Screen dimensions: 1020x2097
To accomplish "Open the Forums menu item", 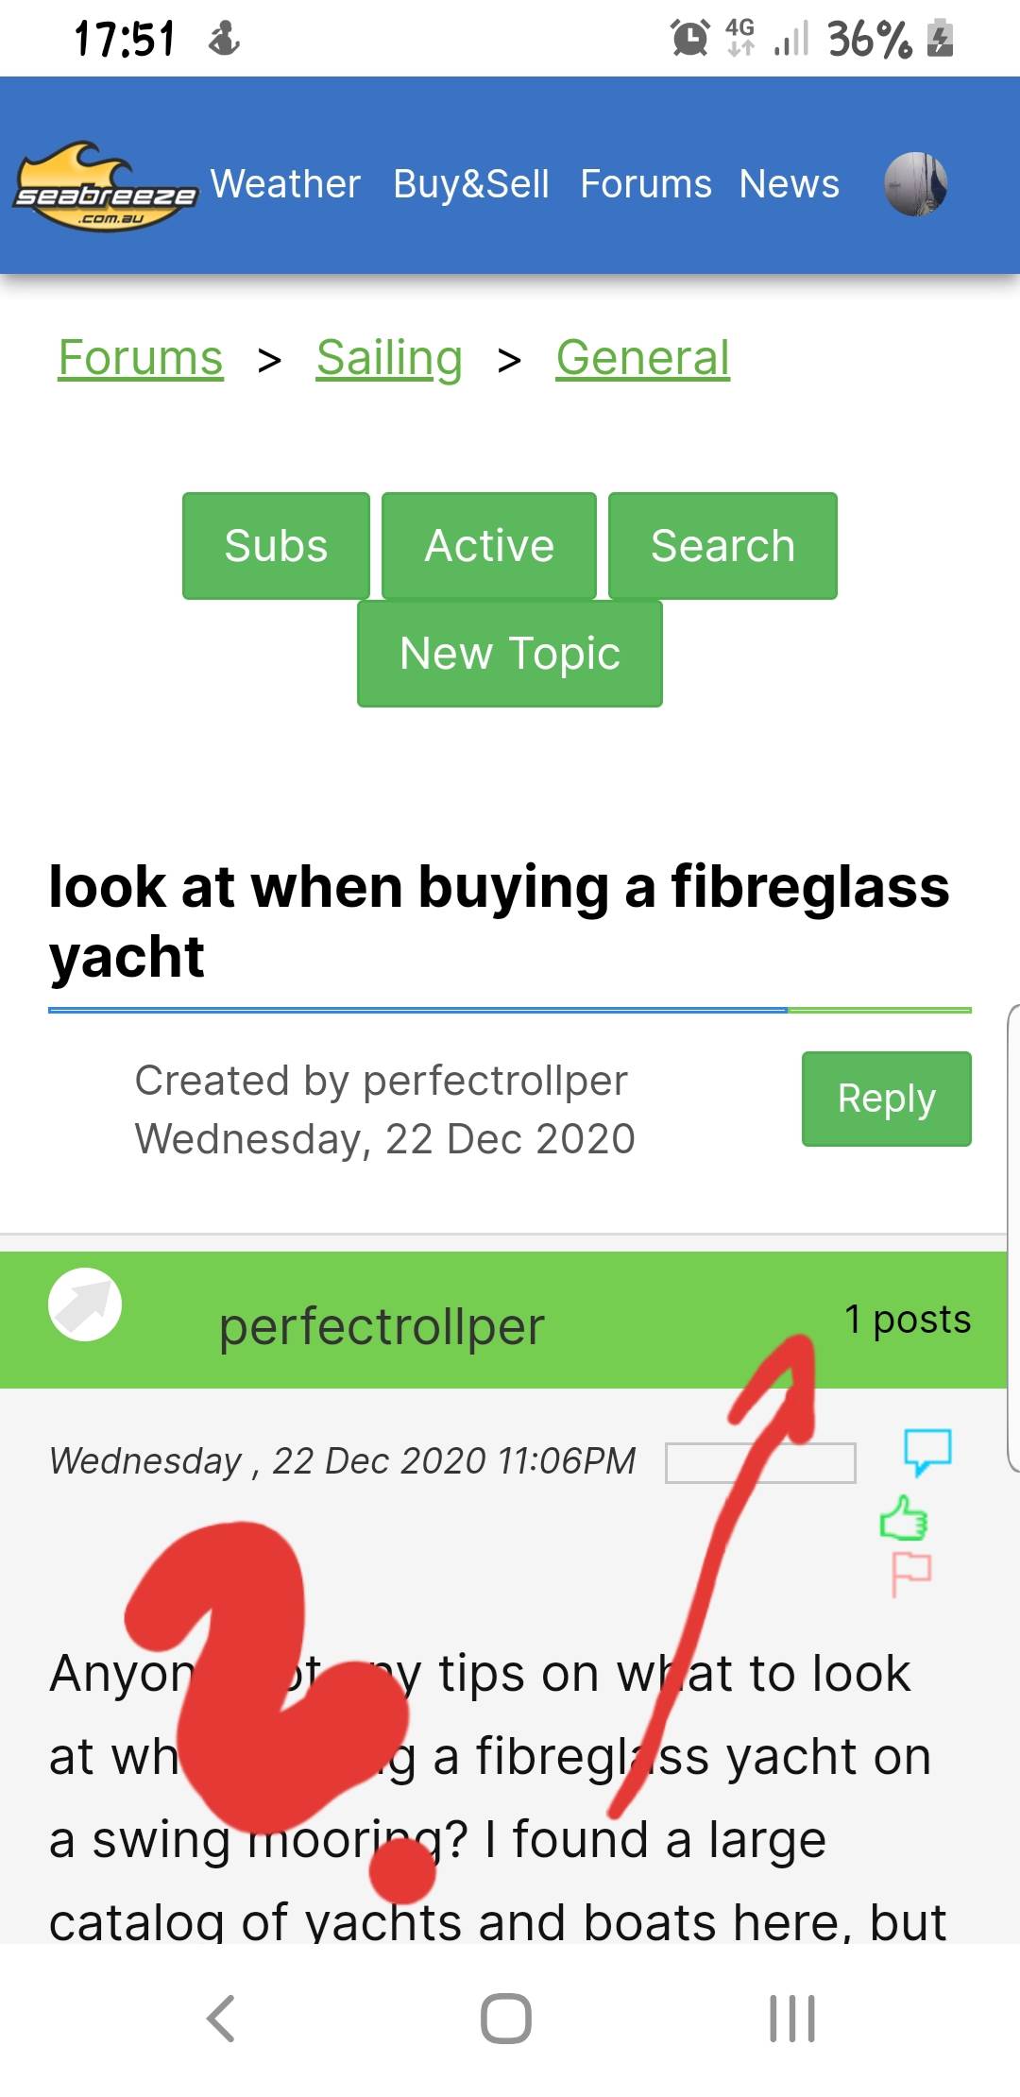I will (646, 184).
